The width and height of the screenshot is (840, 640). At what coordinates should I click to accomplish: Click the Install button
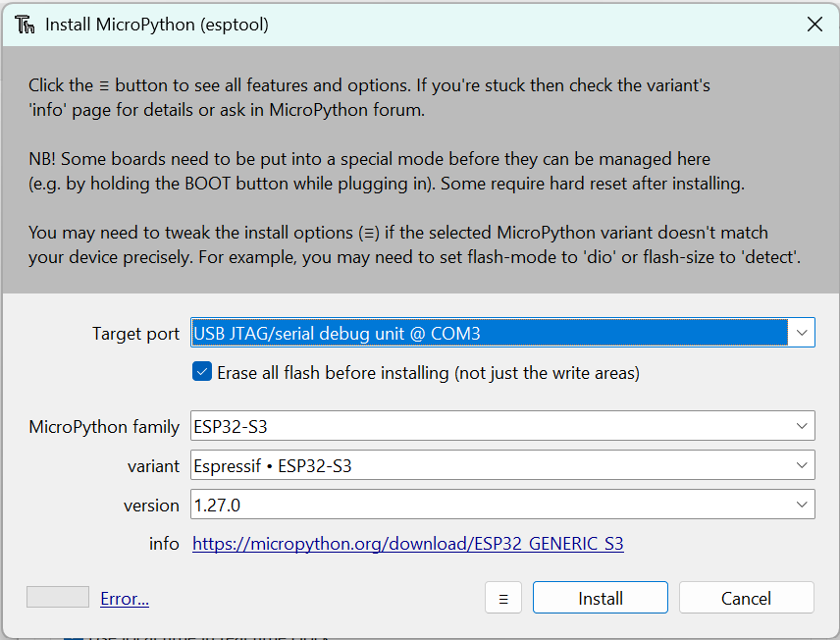click(600, 598)
